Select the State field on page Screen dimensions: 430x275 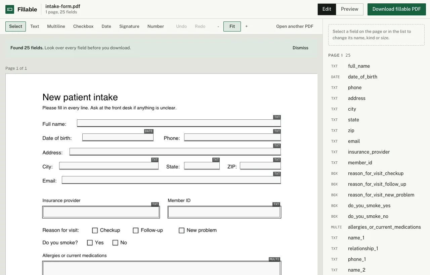pos(202,166)
